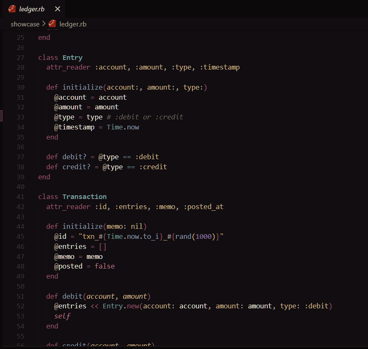Image resolution: width=368 pixels, height=349 pixels.
Task: Click the self keyword on line 53
Action: pos(62,316)
